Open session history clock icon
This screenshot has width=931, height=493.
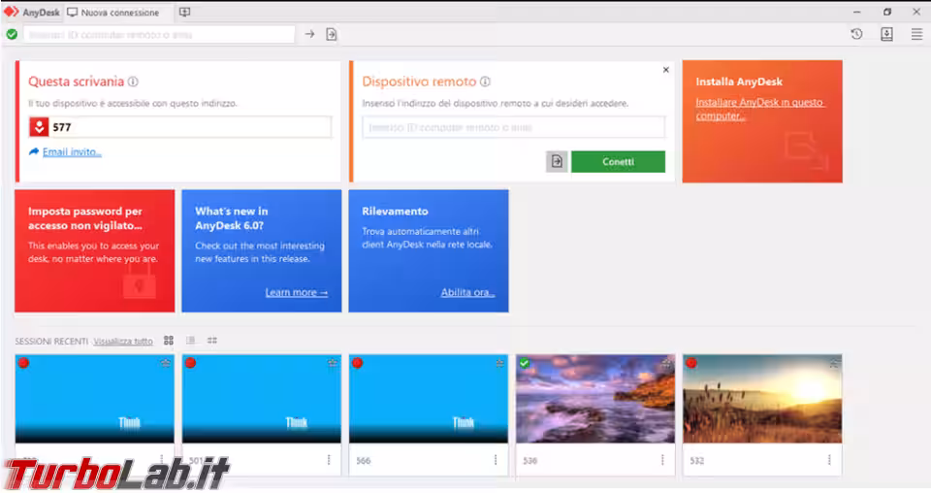tap(856, 34)
